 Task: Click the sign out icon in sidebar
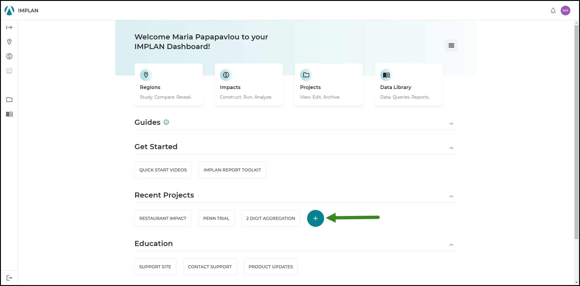9,278
